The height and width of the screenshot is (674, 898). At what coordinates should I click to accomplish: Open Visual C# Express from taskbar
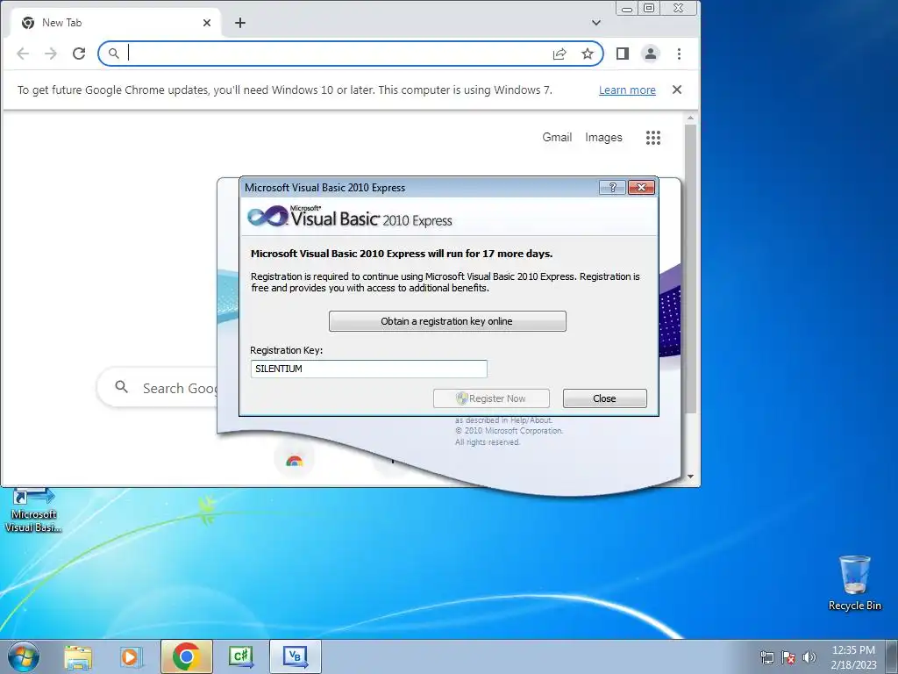coord(240,656)
